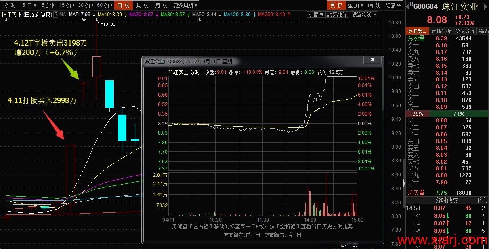Click the 71% buy ratio bar
Screen dimensions: 489x249
(459, 114)
